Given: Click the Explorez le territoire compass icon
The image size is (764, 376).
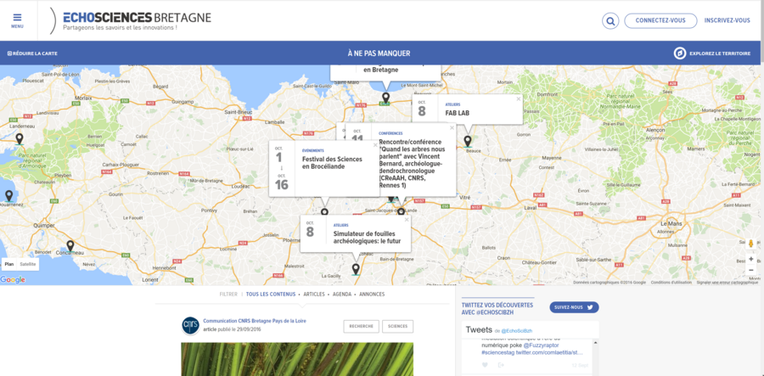Looking at the screenshot, I should tap(679, 53).
